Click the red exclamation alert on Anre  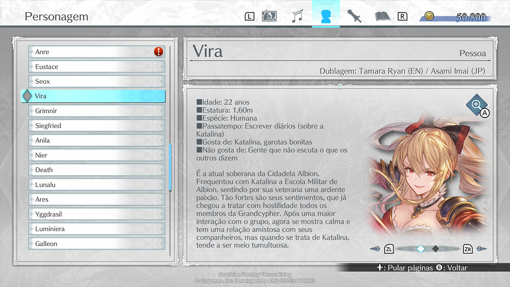coord(159,52)
